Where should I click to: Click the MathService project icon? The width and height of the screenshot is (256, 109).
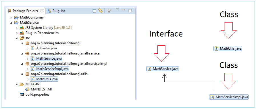pos(16,22)
